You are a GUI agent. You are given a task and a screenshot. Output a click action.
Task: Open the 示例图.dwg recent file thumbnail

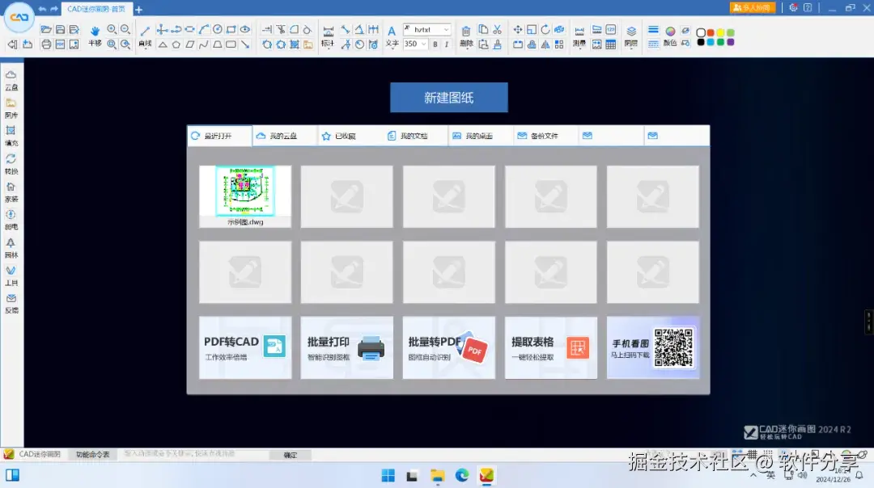(245, 196)
